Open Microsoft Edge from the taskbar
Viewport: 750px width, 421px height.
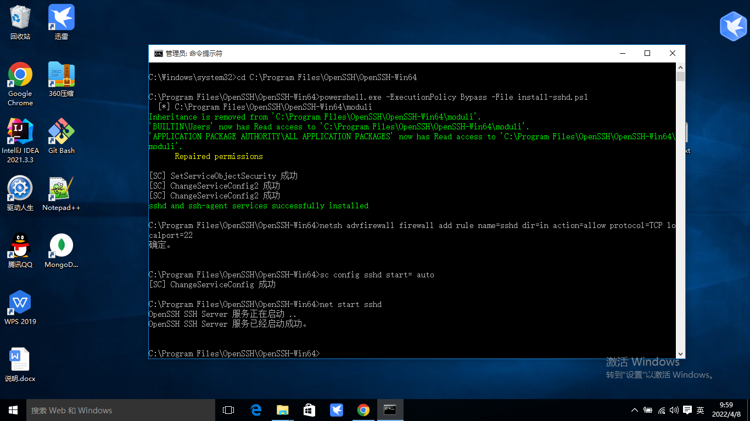point(256,410)
